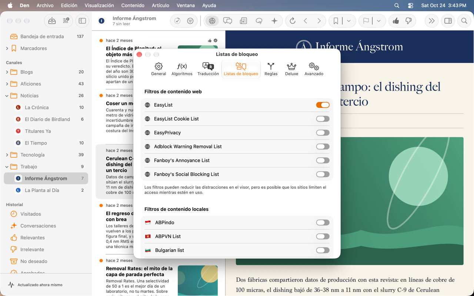Open the Apple menu
Viewport: 474px width, 296px height.
[x=10, y=6]
